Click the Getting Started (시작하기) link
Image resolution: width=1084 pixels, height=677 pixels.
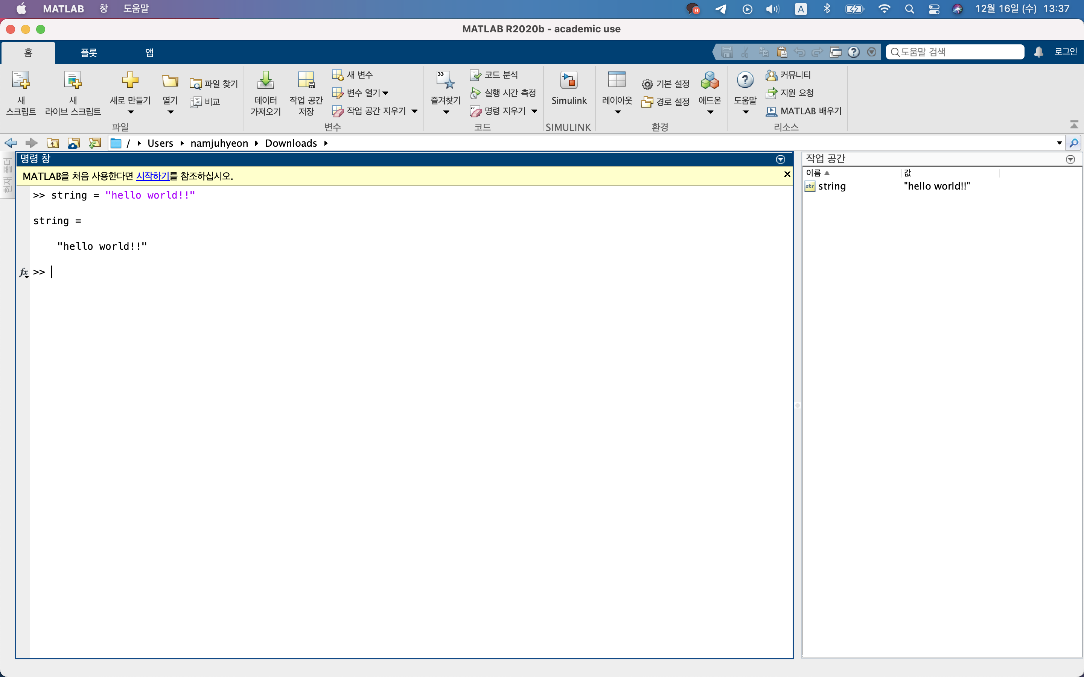[x=152, y=176]
